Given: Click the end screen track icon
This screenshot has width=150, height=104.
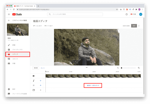Looking at the screenshot, I should (33, 90).
